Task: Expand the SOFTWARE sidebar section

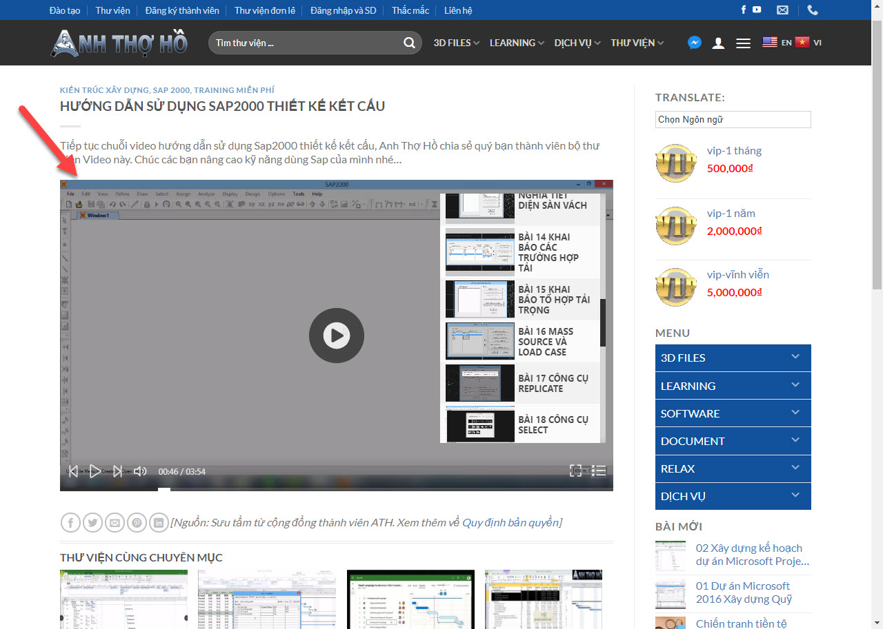Action: [x=795, y=413]
